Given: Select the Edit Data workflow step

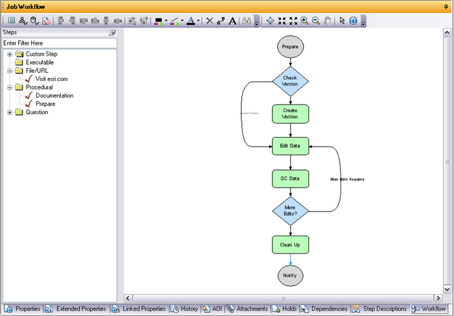Looking at the screenshot, I should tap(290, 146).
